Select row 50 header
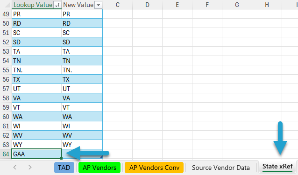The height and width of the screenshot is (175, 298). pos(6,23)
